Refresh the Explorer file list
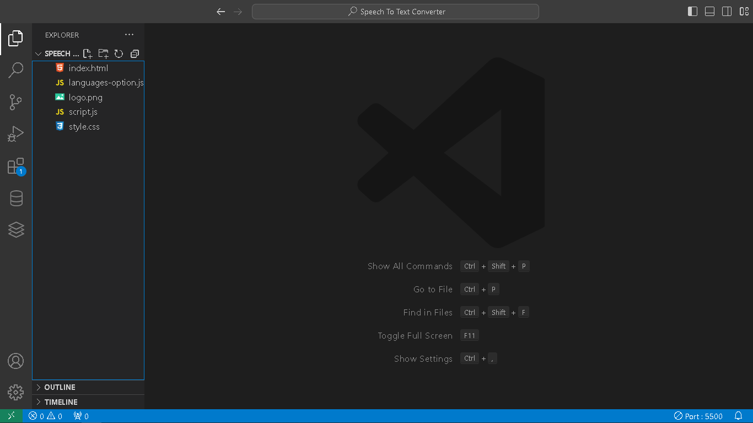Viewport: 753px width, 423px height. click(x=119, y=53)
